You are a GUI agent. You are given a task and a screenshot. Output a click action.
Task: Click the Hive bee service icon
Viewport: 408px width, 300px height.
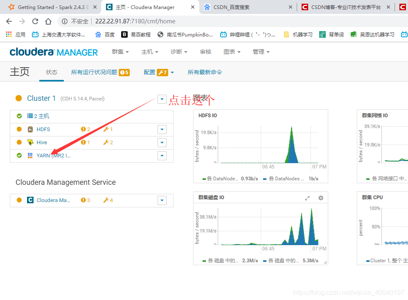tap(30, 142)
